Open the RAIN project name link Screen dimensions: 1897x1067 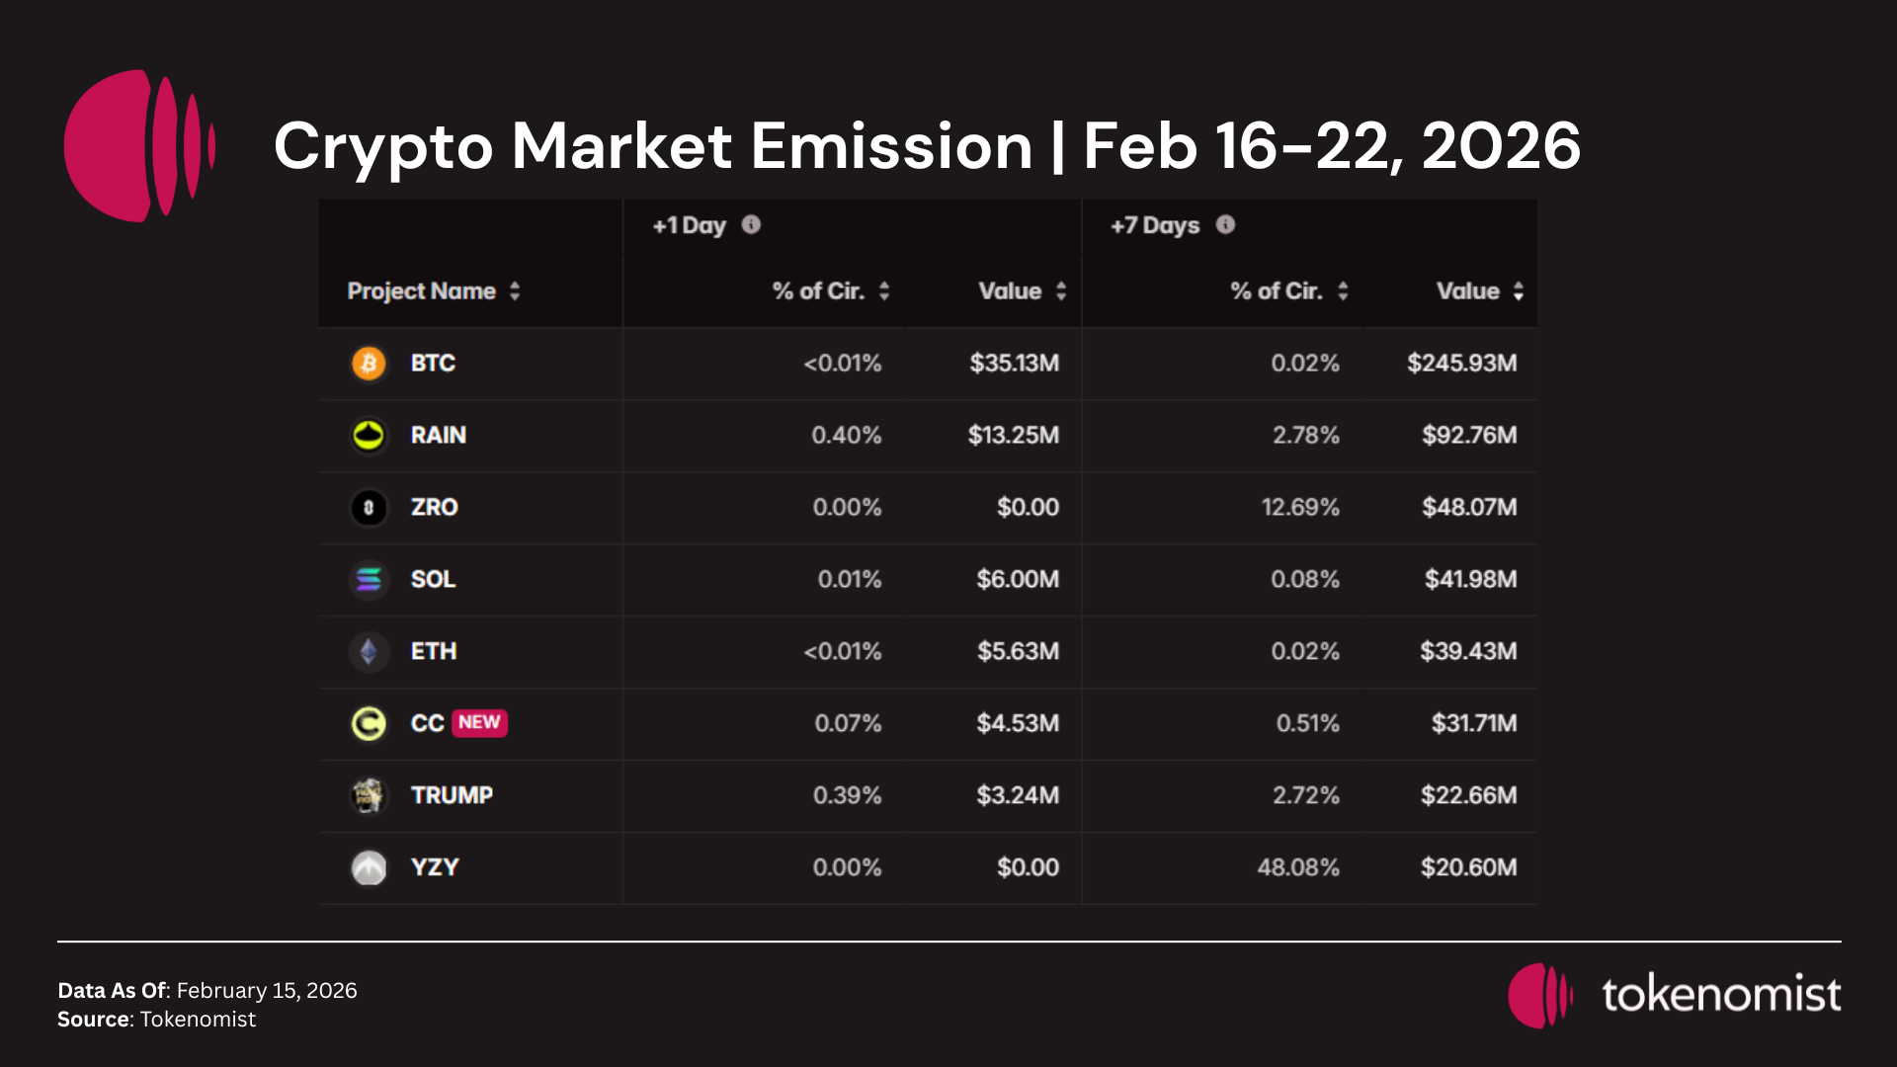(438, 435)
